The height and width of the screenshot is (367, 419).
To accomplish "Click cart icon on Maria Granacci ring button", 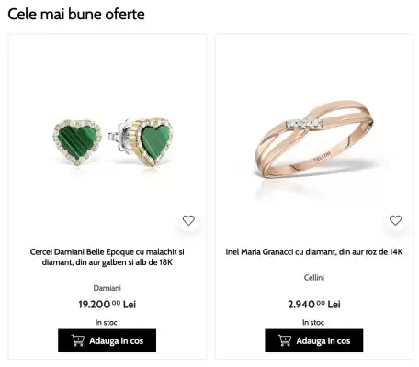I will point(285,340).
